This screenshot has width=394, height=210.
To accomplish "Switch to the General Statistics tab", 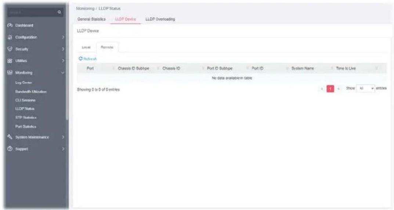I will pyautogui.click(x=91, y=19).
